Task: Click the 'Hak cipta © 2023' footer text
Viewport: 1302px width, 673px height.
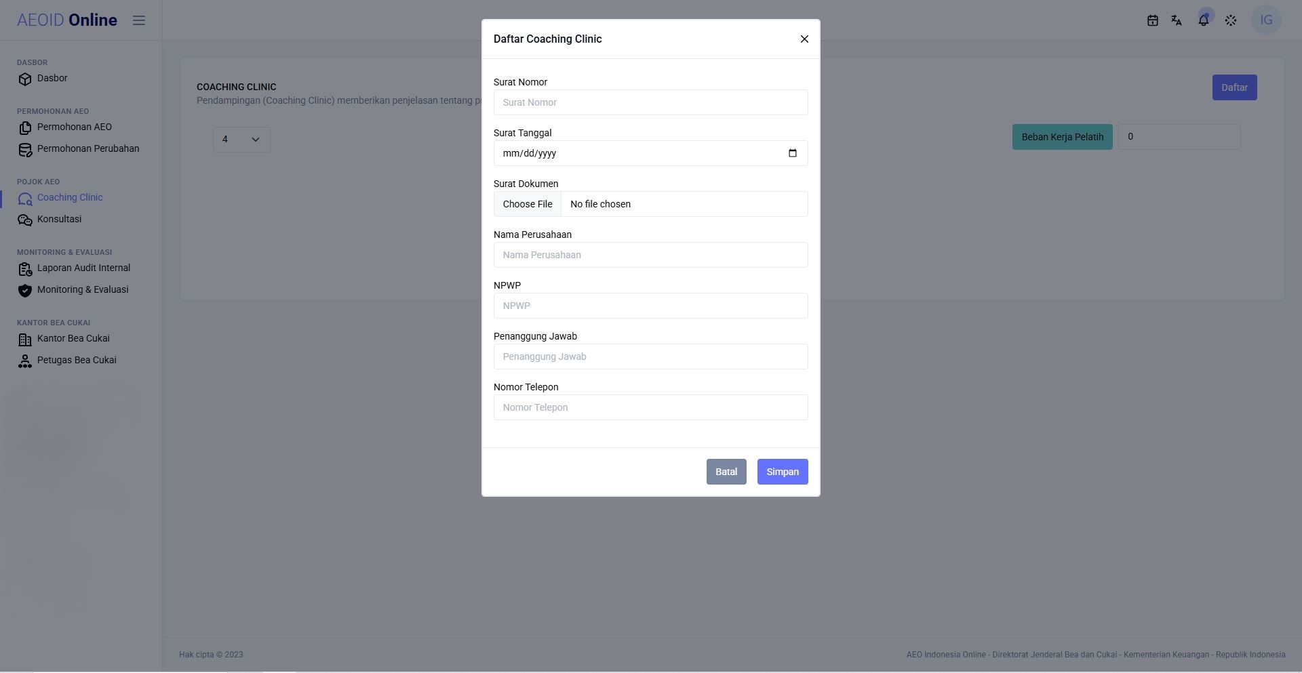Action: (x=211, y=655)
